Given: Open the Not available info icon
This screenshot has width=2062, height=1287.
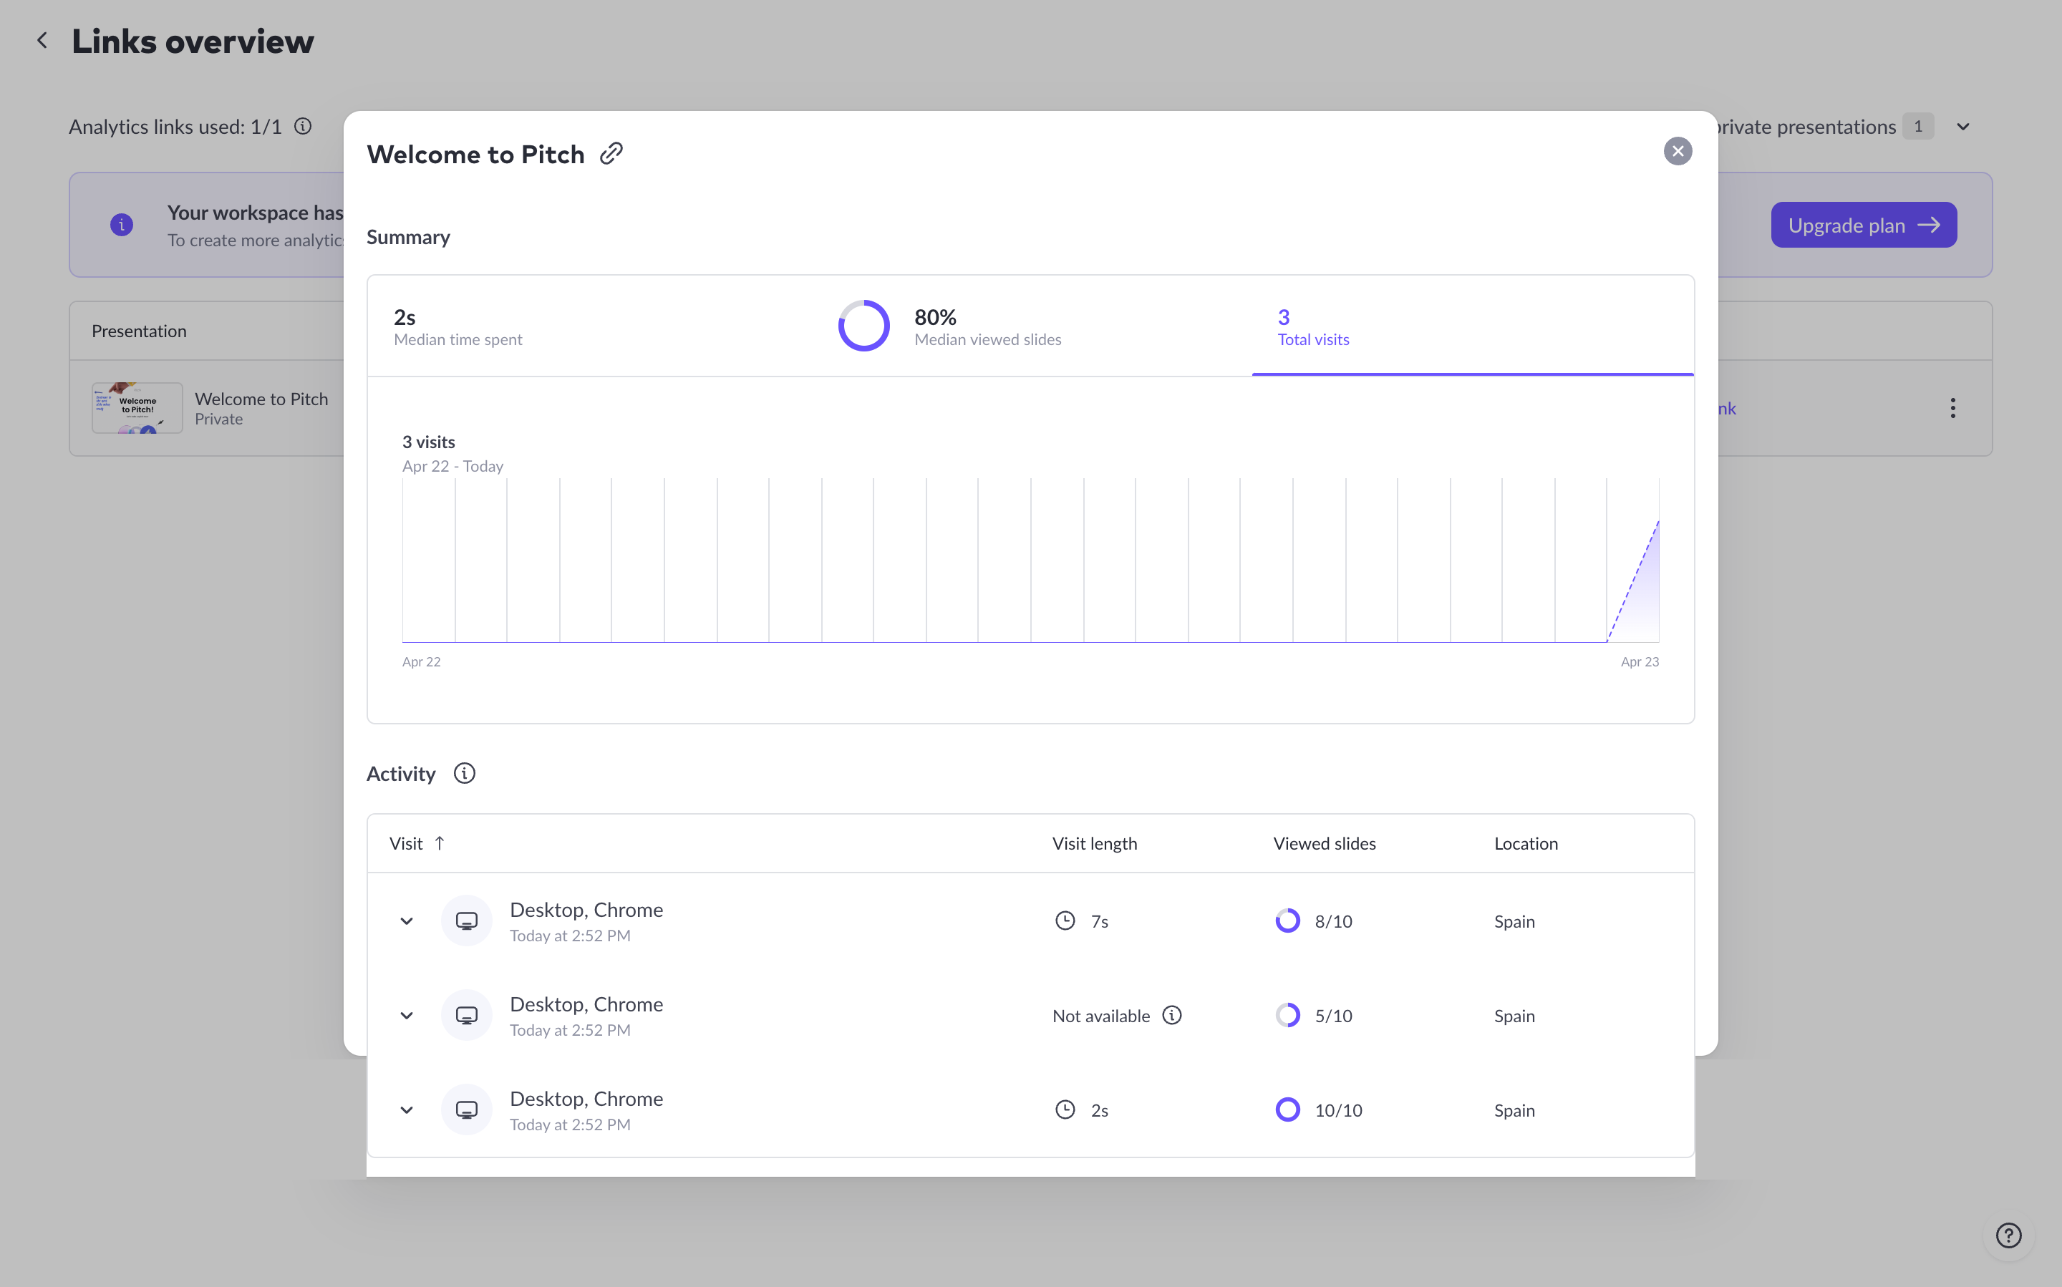Looking at the screenshot, I should pyautogui.click(x=1171, y=1016).
